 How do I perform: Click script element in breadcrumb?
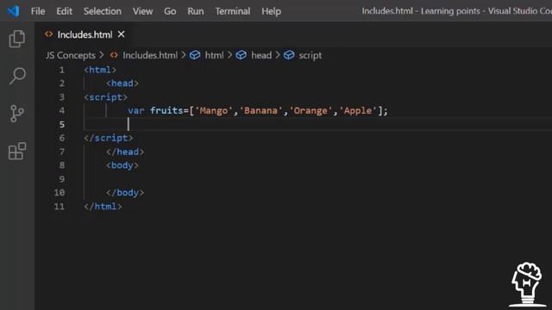310,55
